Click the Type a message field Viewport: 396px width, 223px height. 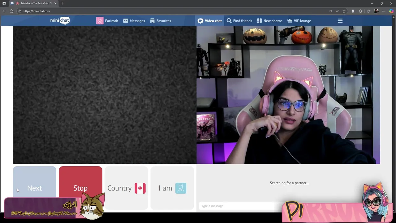pyautogui.click(x=237, y=206)
